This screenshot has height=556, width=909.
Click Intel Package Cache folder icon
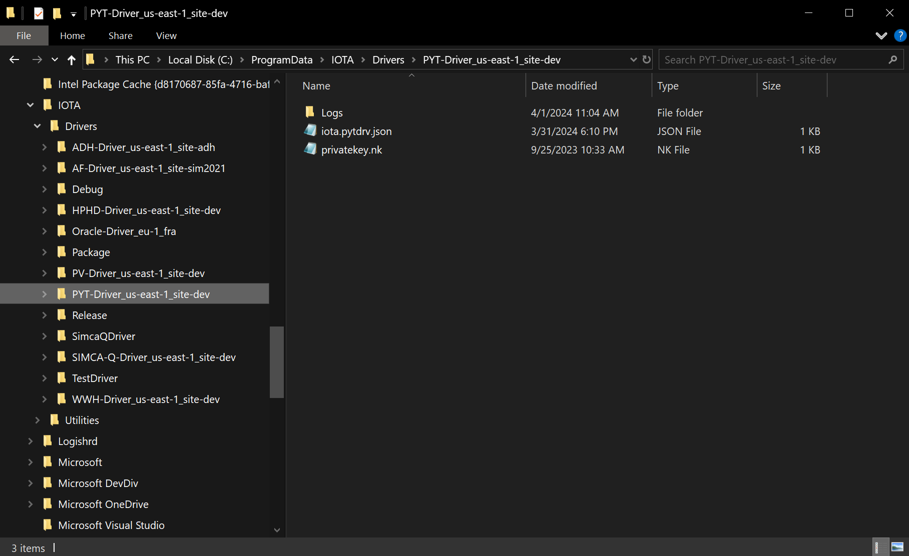tap(48, 83)
